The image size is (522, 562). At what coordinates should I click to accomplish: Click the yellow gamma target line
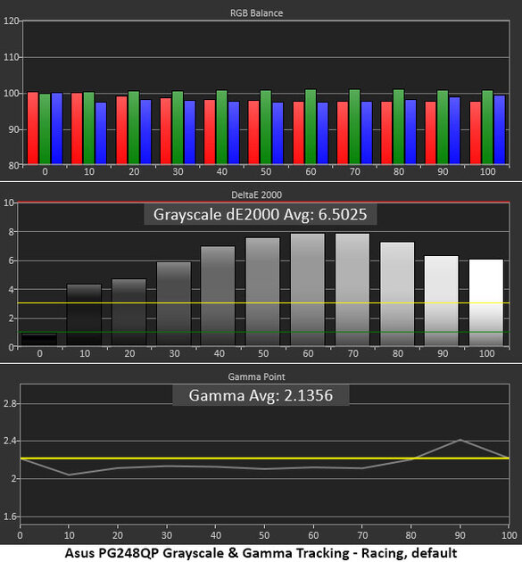point(265,458)
